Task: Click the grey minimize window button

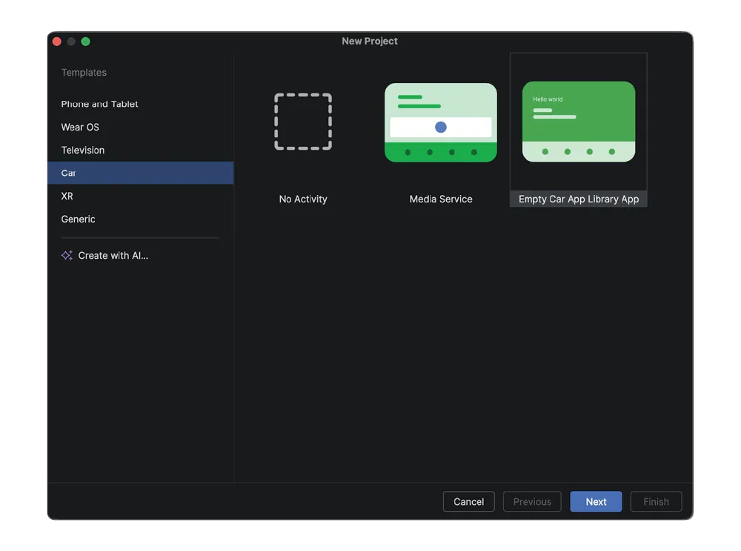Action: coord(71,42)
